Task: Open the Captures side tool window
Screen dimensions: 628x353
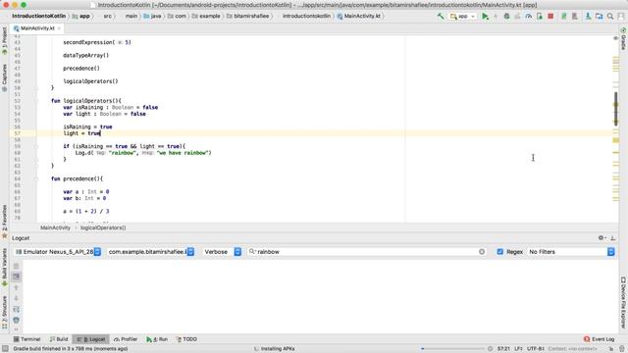Action: click(x=4, y=76)
